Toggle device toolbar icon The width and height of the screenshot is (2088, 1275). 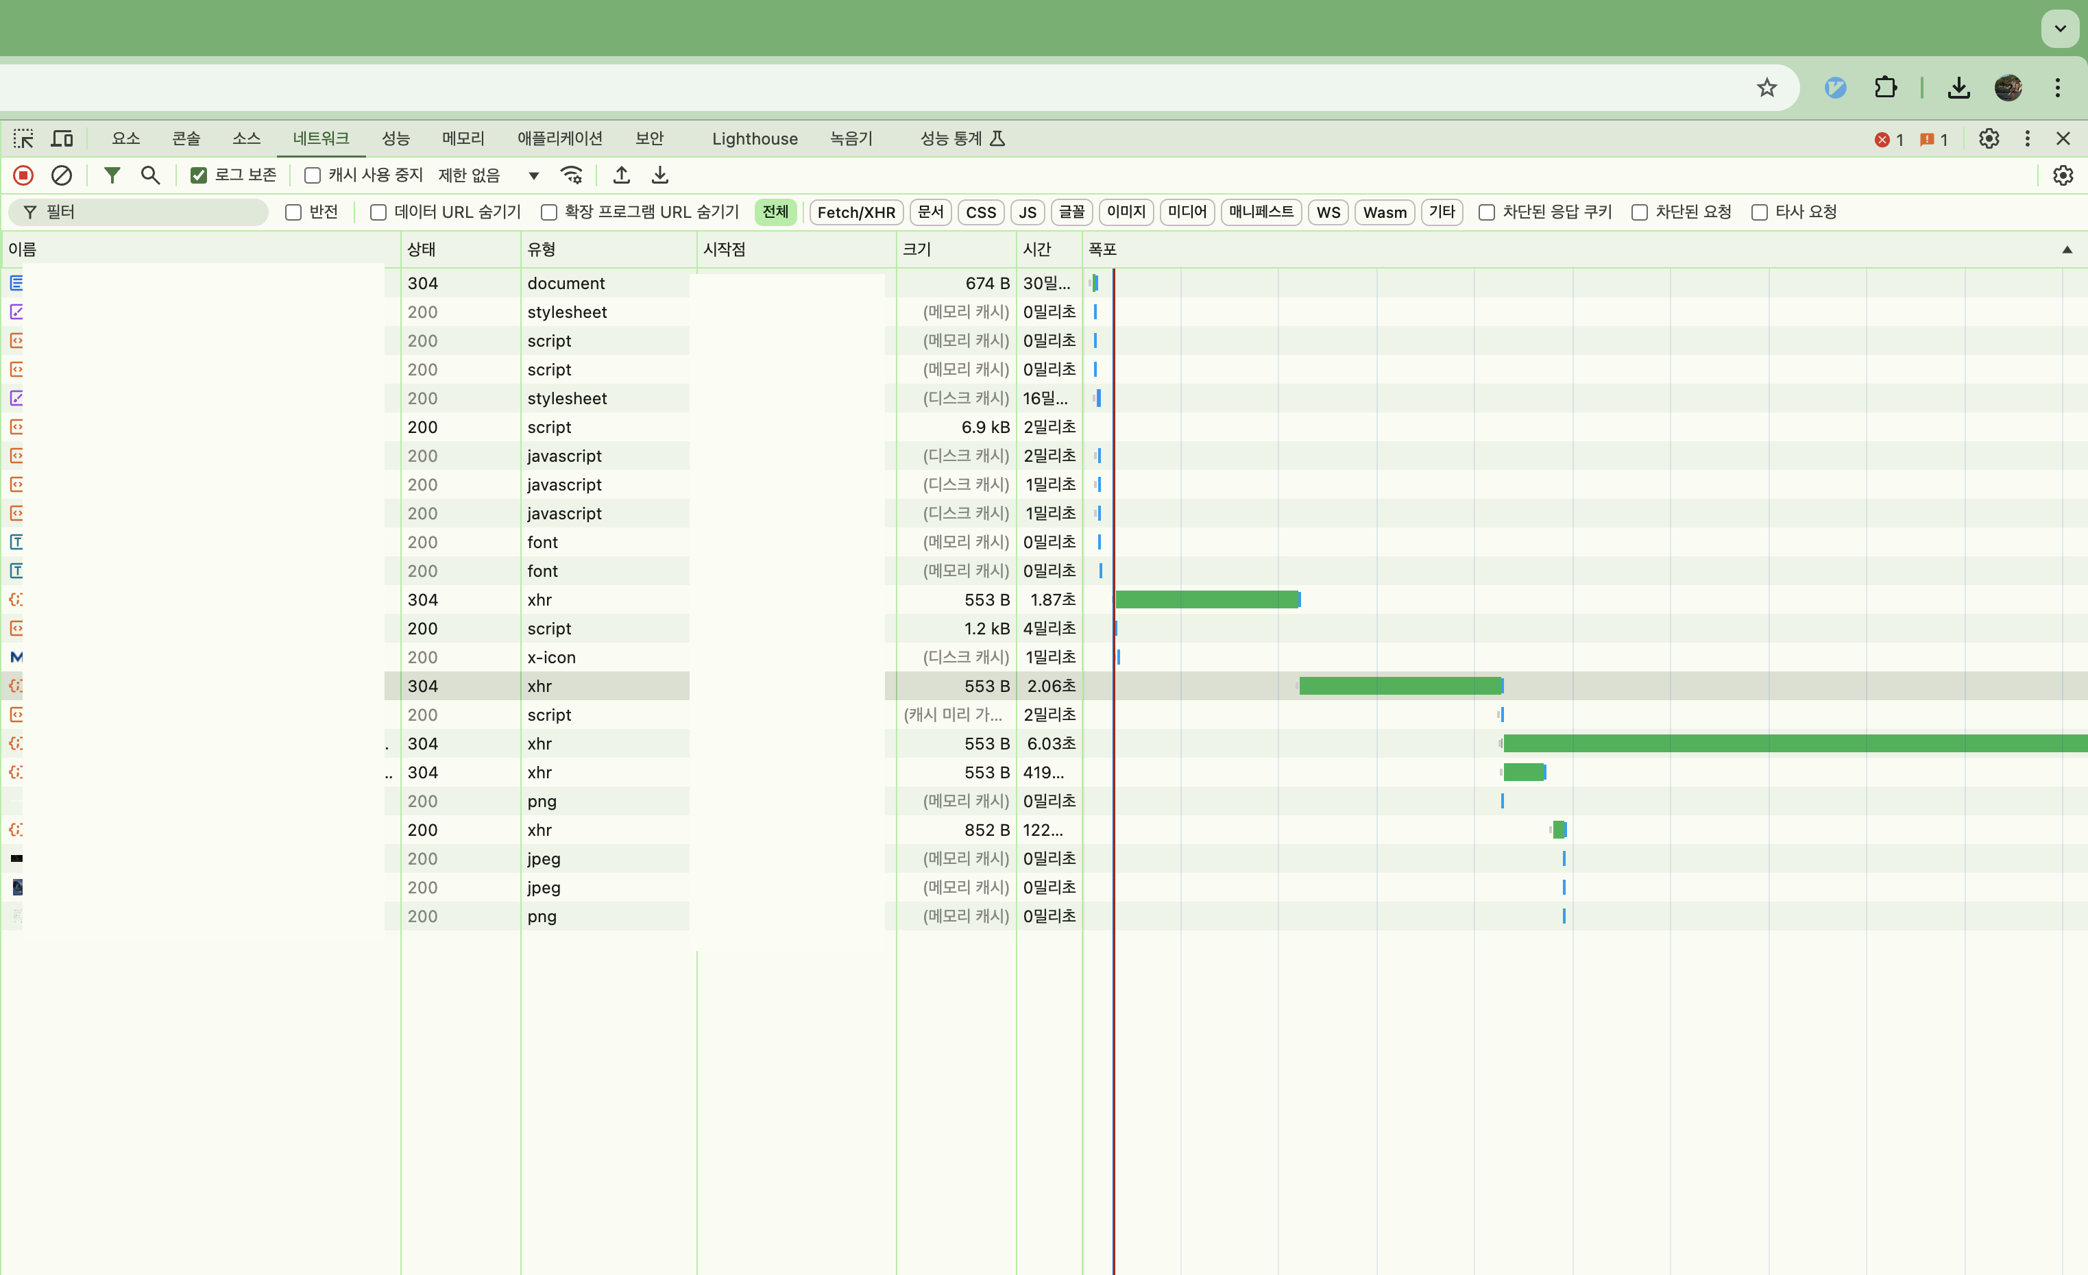(x=62, y=138)
